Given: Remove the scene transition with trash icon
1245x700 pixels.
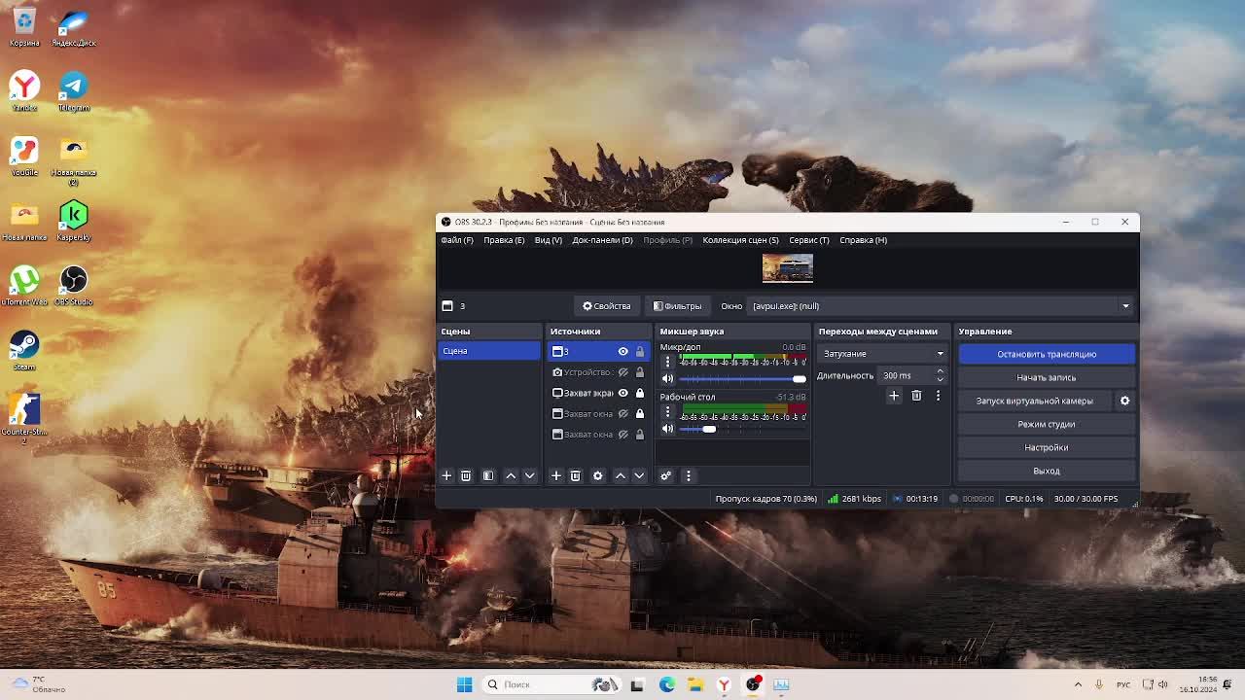Looking at the screenshot, I should pos(916,396).
